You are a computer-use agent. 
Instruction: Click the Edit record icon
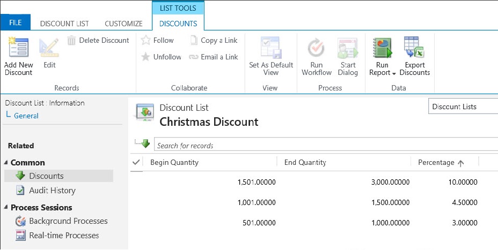49,48
